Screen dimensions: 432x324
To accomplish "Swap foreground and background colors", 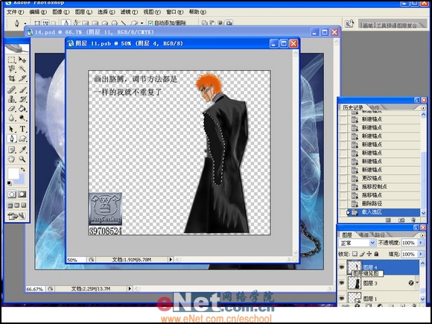I will [23, 170].
